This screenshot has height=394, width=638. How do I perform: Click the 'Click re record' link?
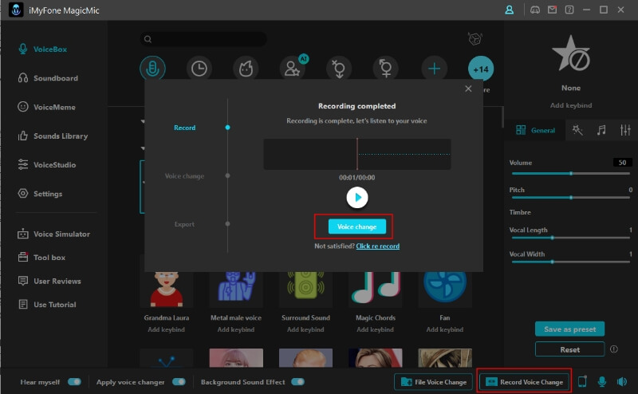coord(377,246)
